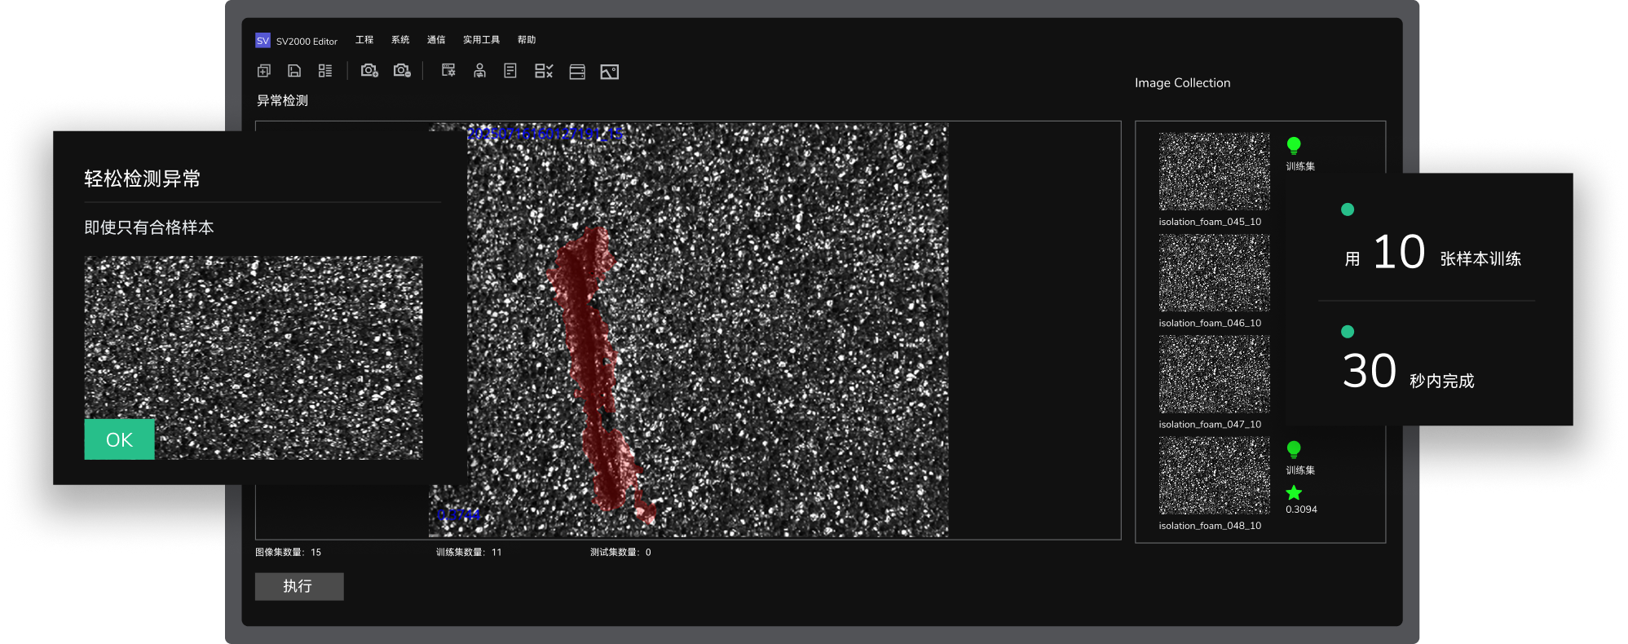Click the user switch icon
This screenshot has width=1628, height=644.
click(479, 71)
